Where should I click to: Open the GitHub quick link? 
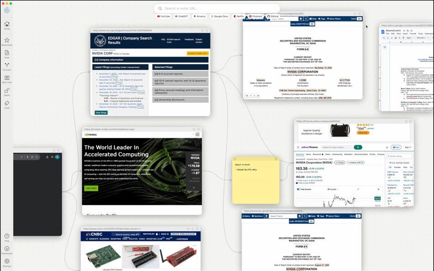273,16
